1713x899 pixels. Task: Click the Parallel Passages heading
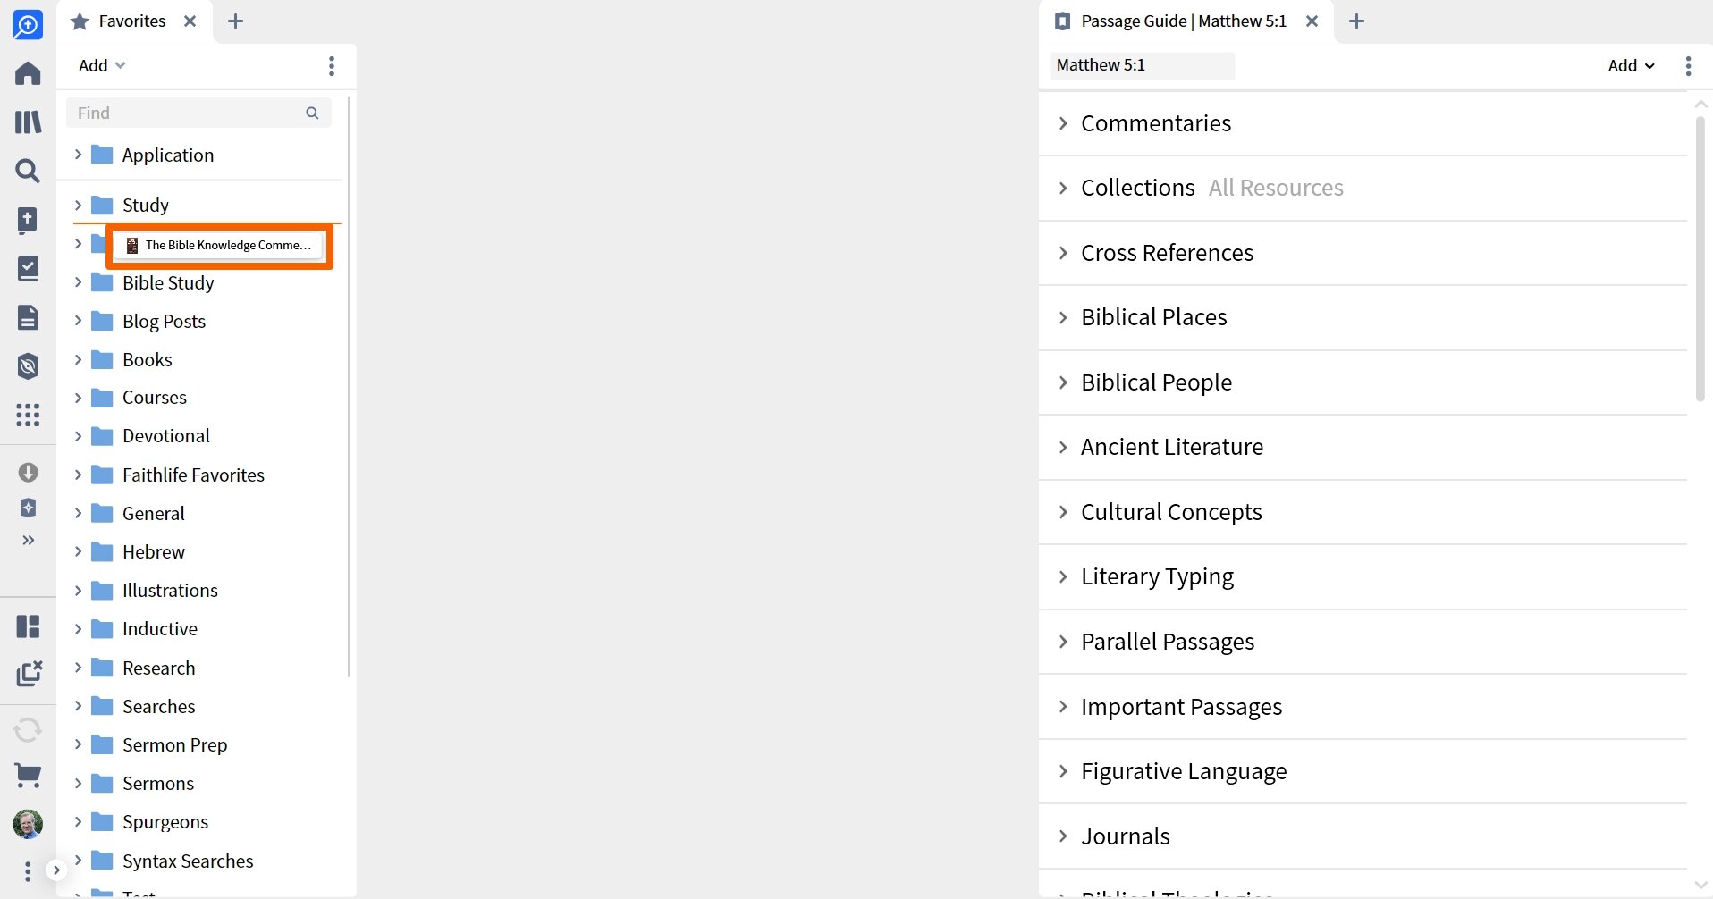1168,642
